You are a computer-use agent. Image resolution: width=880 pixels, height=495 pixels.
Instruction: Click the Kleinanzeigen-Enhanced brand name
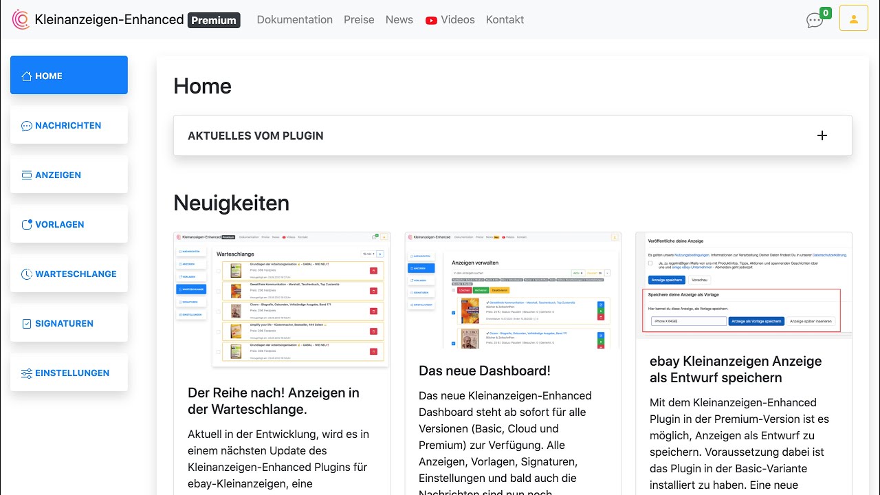pos(109,20)
